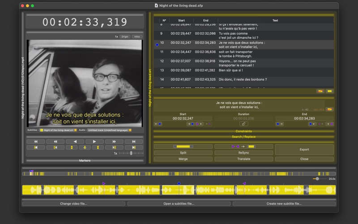Screen dimensions: 358x224
Task: Edit the subtitle text field
Action: [x=239, y=105]
